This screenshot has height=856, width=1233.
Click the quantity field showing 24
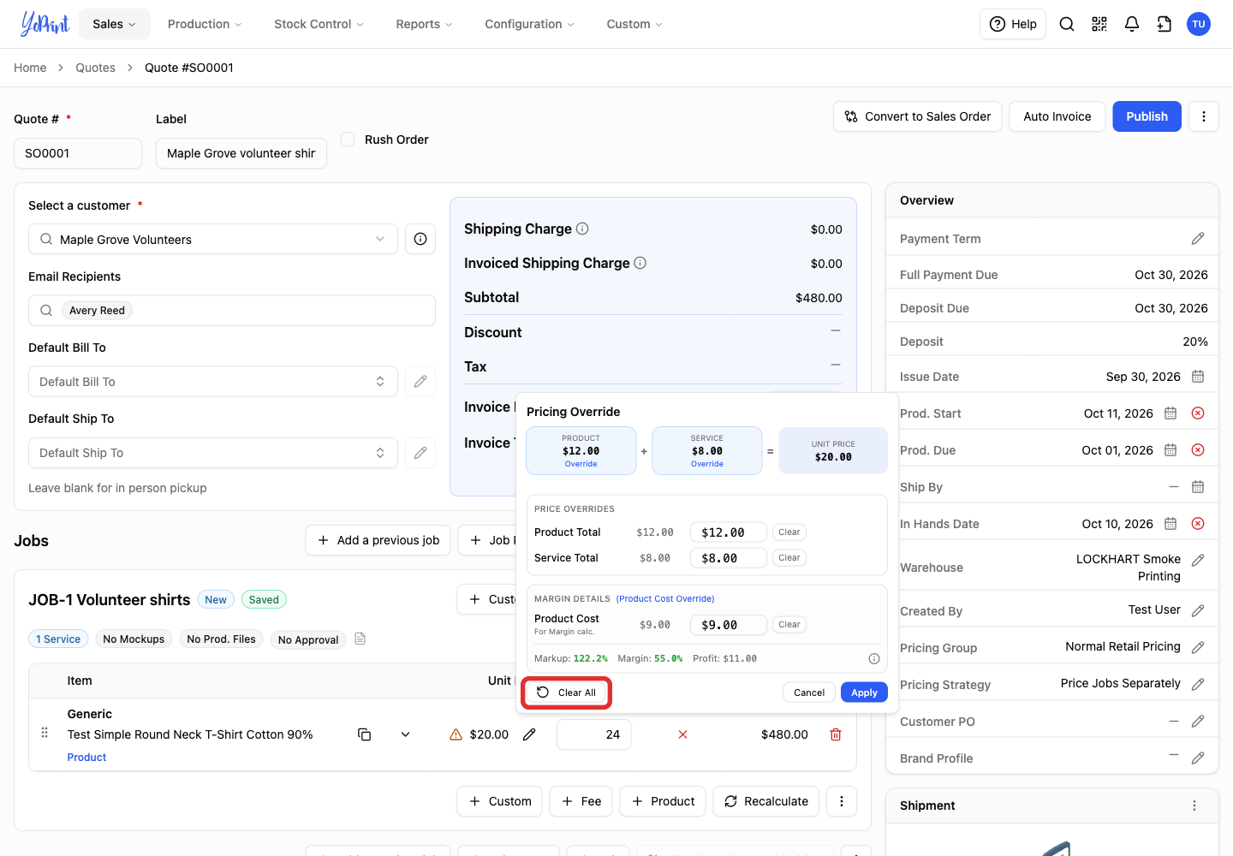tap(594, 734)
